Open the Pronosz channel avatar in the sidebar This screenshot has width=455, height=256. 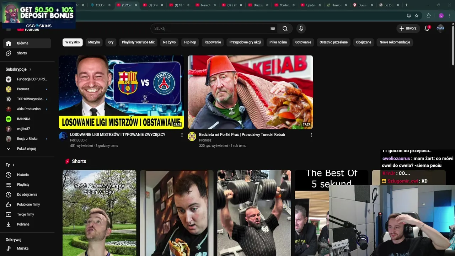coord(9,89)
